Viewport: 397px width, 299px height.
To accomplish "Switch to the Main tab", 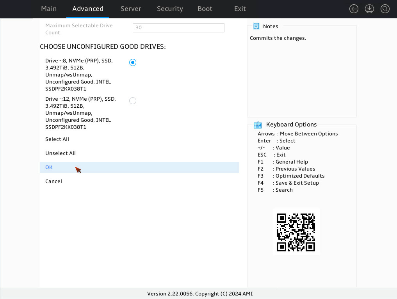I will pos(49,9).
